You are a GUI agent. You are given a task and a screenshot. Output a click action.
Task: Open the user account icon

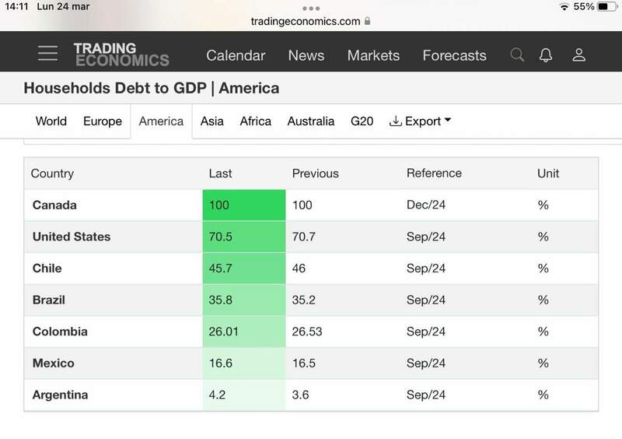[578, 54]
